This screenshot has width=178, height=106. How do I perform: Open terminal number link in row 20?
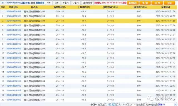click(13, 100)
